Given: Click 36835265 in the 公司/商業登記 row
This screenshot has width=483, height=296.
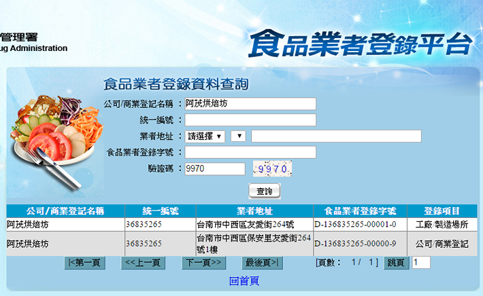Looking at the screenshot, I should coord(144,244).
